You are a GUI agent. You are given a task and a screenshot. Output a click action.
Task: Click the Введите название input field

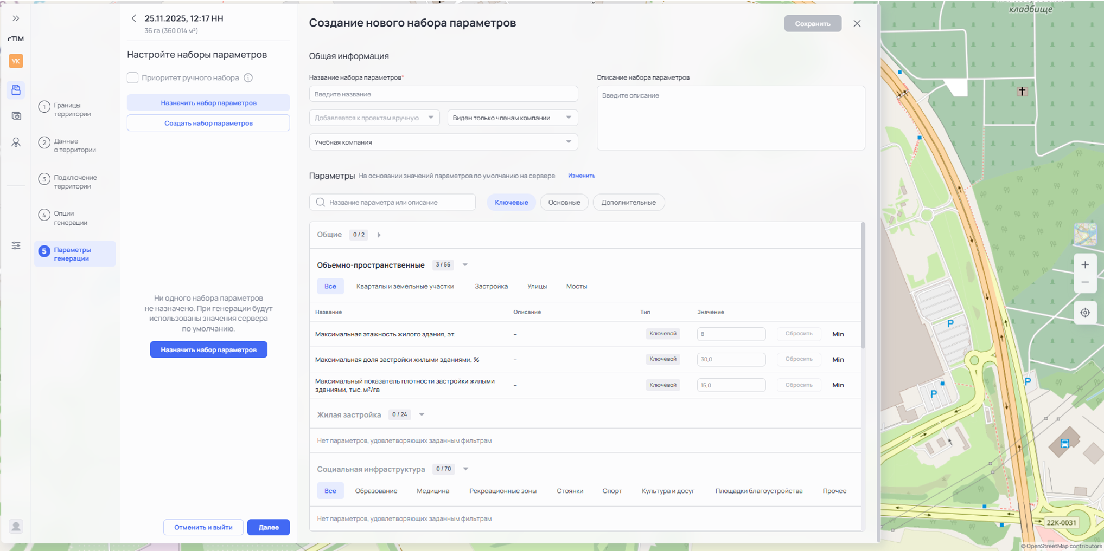443,94
